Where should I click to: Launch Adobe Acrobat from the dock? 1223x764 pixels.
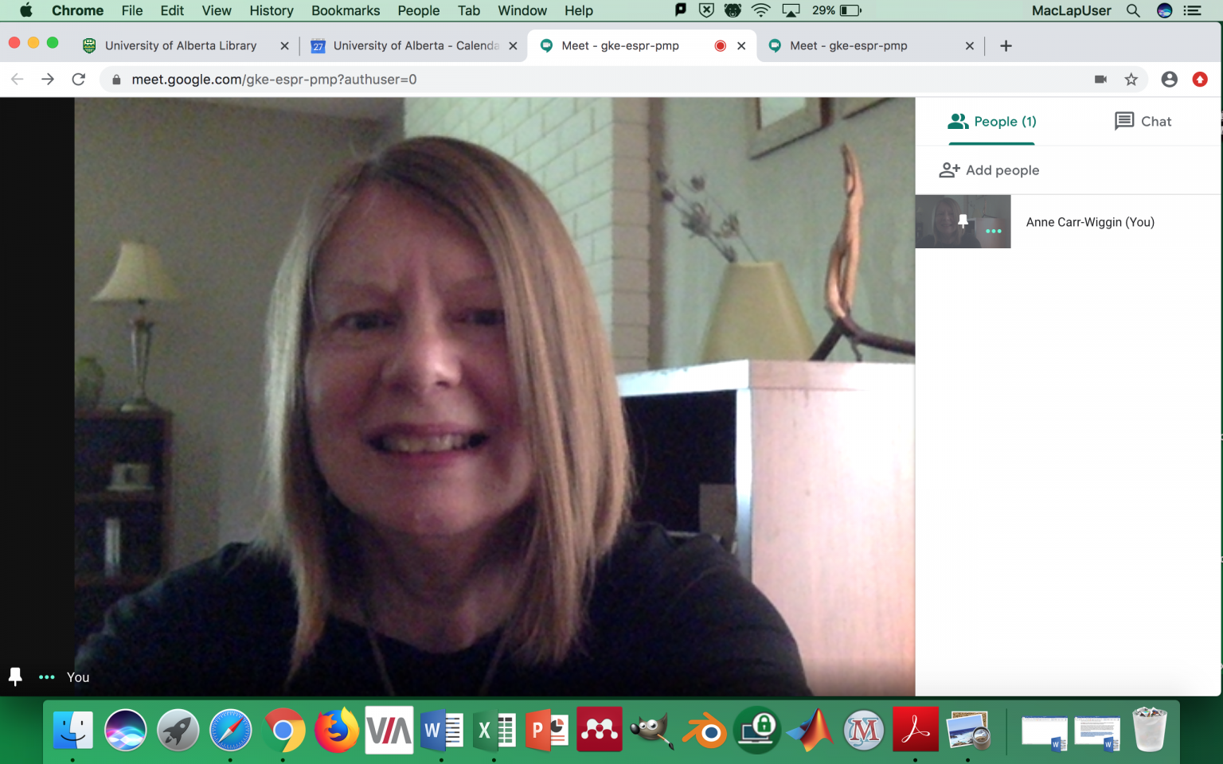point(915,729)
